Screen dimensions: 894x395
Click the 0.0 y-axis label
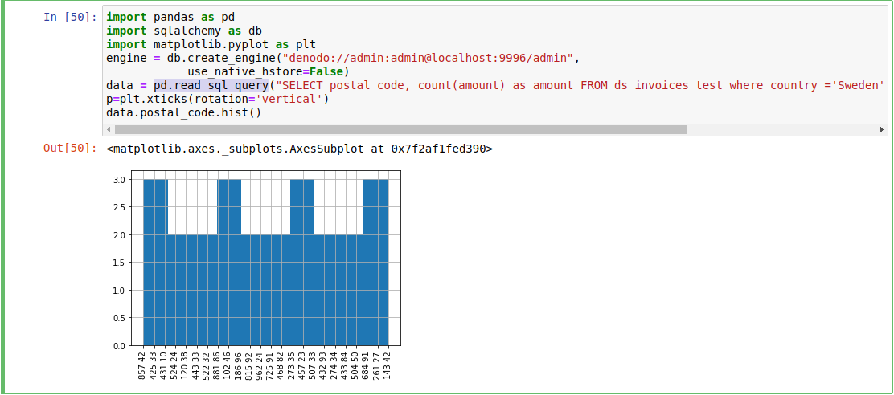[x=121, y=345]
